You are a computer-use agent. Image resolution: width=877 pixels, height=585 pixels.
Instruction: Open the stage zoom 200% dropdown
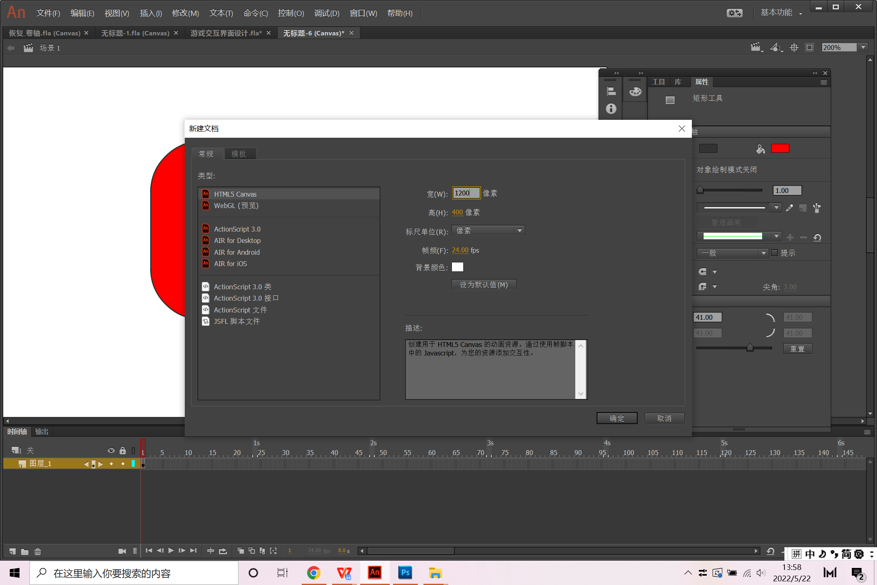tap(863, 48)
